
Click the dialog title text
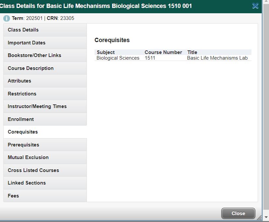click(96, 6)
